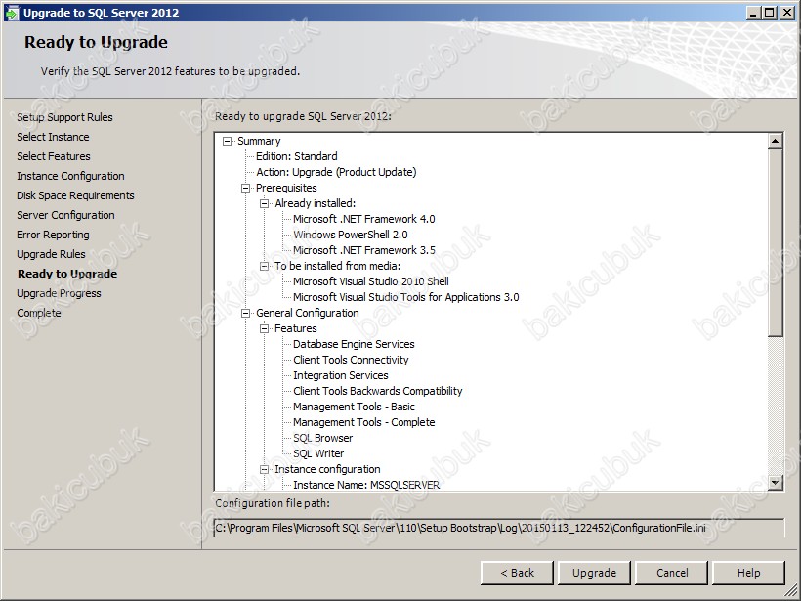Select the Already installed tree item

(316, 203)
